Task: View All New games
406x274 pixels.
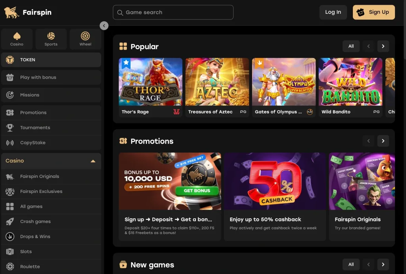Action: click(351, 265)
